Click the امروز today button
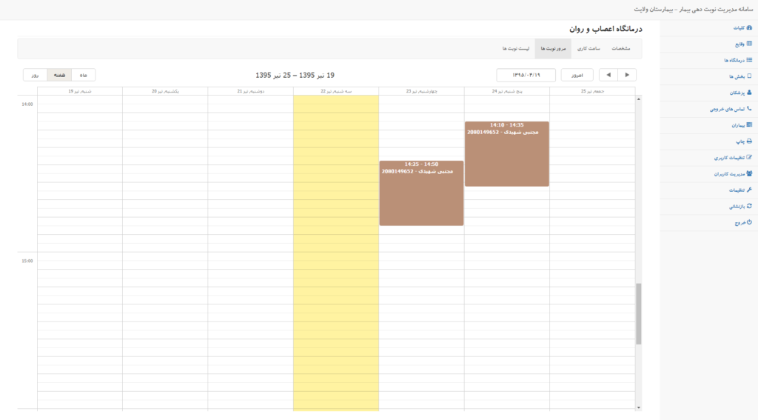 point(577,75)
